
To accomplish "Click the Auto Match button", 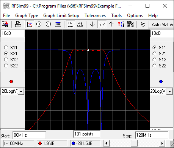I will coord(161,24).
